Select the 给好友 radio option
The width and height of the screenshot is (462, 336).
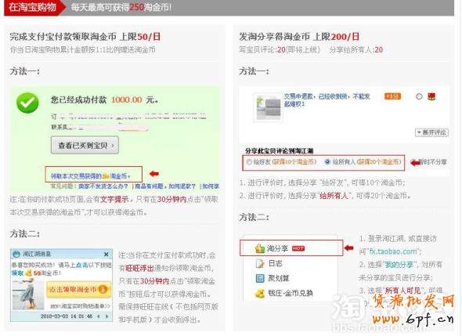click(249, 162)
